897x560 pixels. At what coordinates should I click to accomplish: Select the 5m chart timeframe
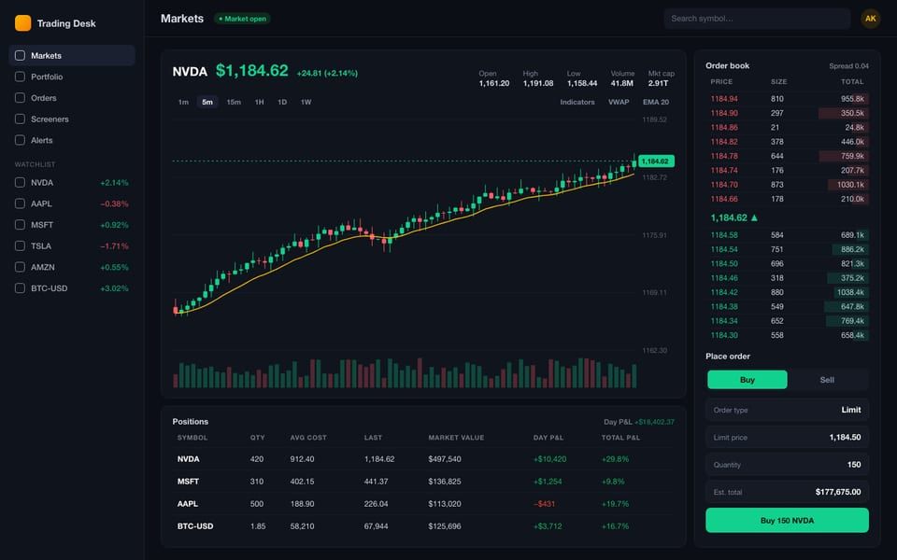207,102
